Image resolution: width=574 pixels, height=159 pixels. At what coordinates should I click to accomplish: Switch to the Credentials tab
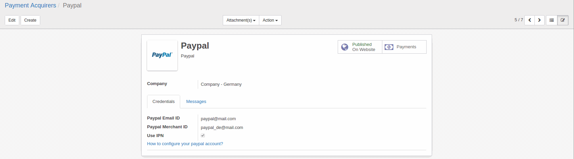164,102
